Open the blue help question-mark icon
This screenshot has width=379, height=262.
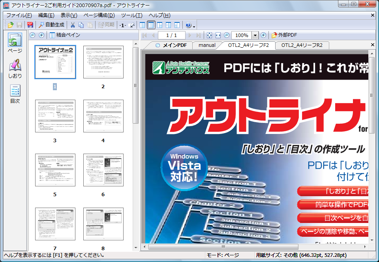pyautogui.click(x=188, y=25)
